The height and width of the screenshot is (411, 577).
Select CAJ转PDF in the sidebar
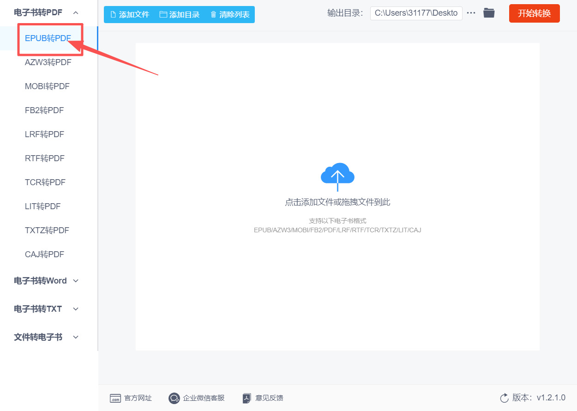(x=44, y=254)
